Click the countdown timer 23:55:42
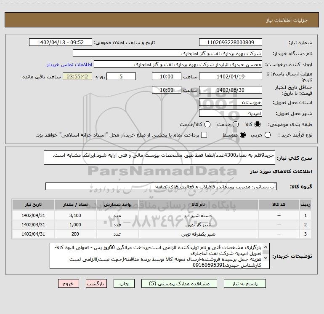Viewport: 324px width, 314px height. pyautogui.click(x=77, y=76)
